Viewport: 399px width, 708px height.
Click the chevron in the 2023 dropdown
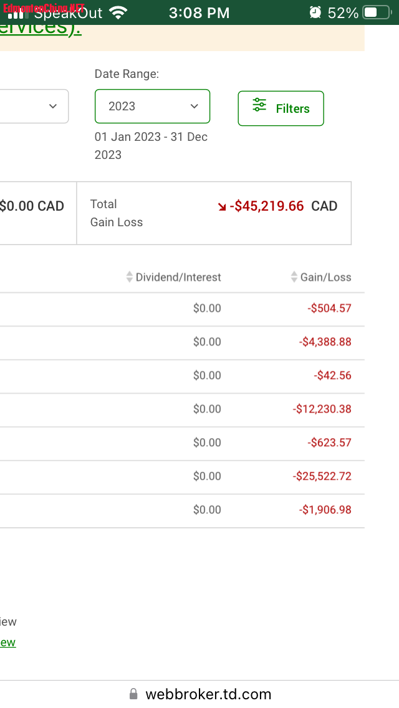(195, 106)
